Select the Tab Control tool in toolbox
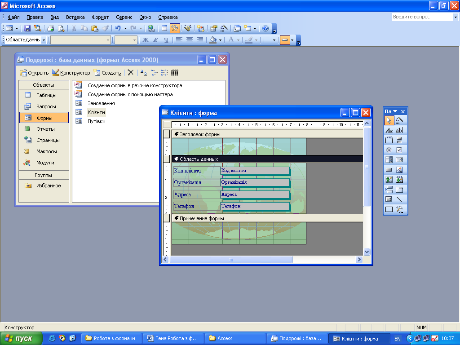The height and width of the screenshot is (345, 460). coord(399,190)
